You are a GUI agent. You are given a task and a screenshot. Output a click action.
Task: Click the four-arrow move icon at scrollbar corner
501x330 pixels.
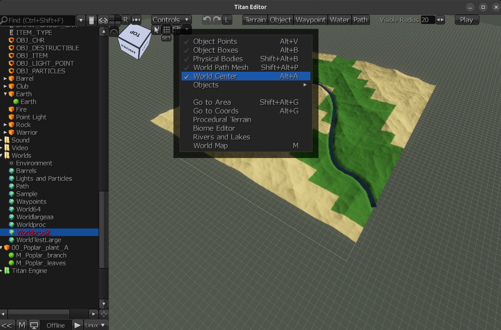pyautogui.click(x=104, y=314)
